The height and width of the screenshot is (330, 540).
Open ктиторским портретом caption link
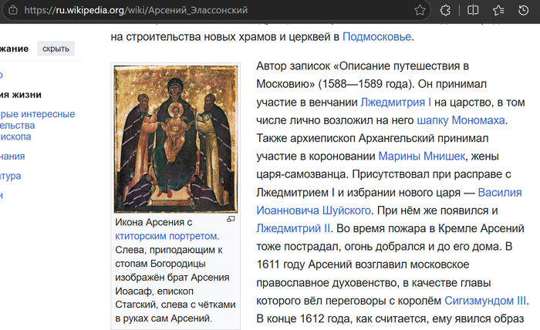click(x=166, y=236)
